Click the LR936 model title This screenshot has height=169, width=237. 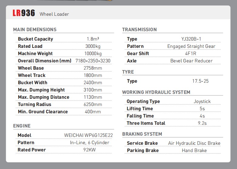[x=24, y=13]
